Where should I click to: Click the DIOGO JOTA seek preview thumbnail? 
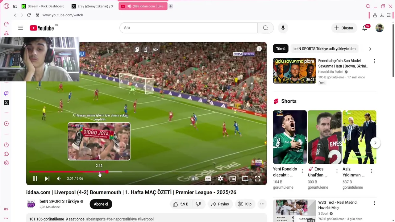[x=99, y=141]
